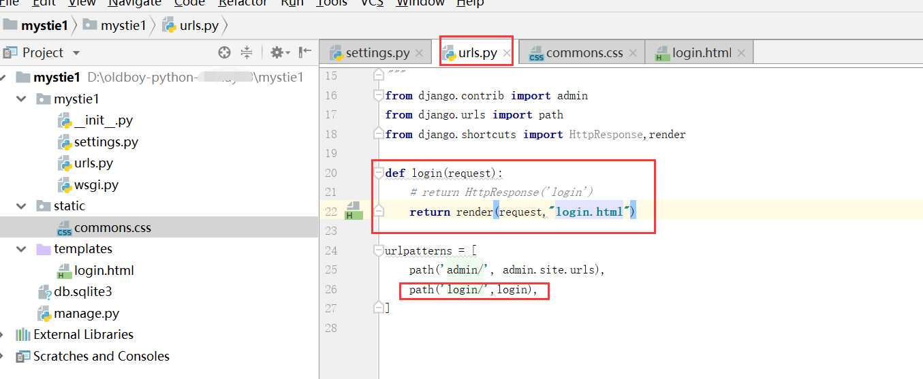This screenshot has height=379, width=923.
Task: Close the commons.css tab
Action: pos(633,53)
